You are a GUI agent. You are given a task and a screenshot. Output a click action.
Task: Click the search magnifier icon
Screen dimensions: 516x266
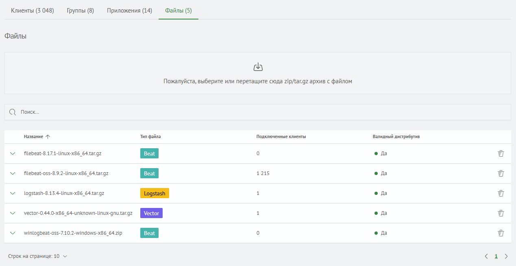coord(13,112)
